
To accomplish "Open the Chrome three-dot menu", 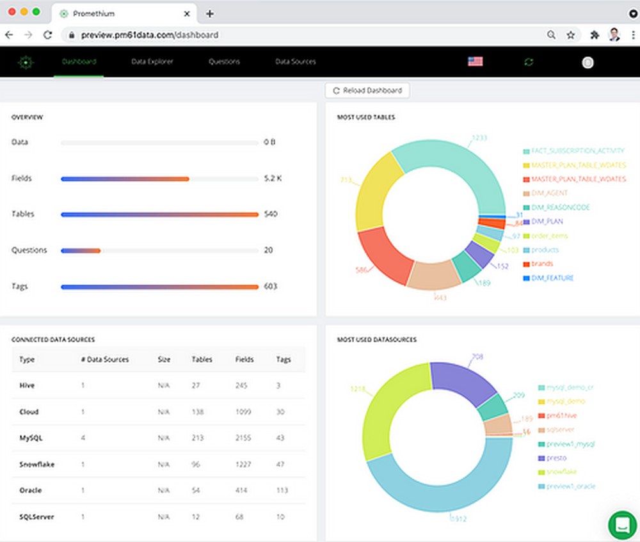I will click(633, 35).
